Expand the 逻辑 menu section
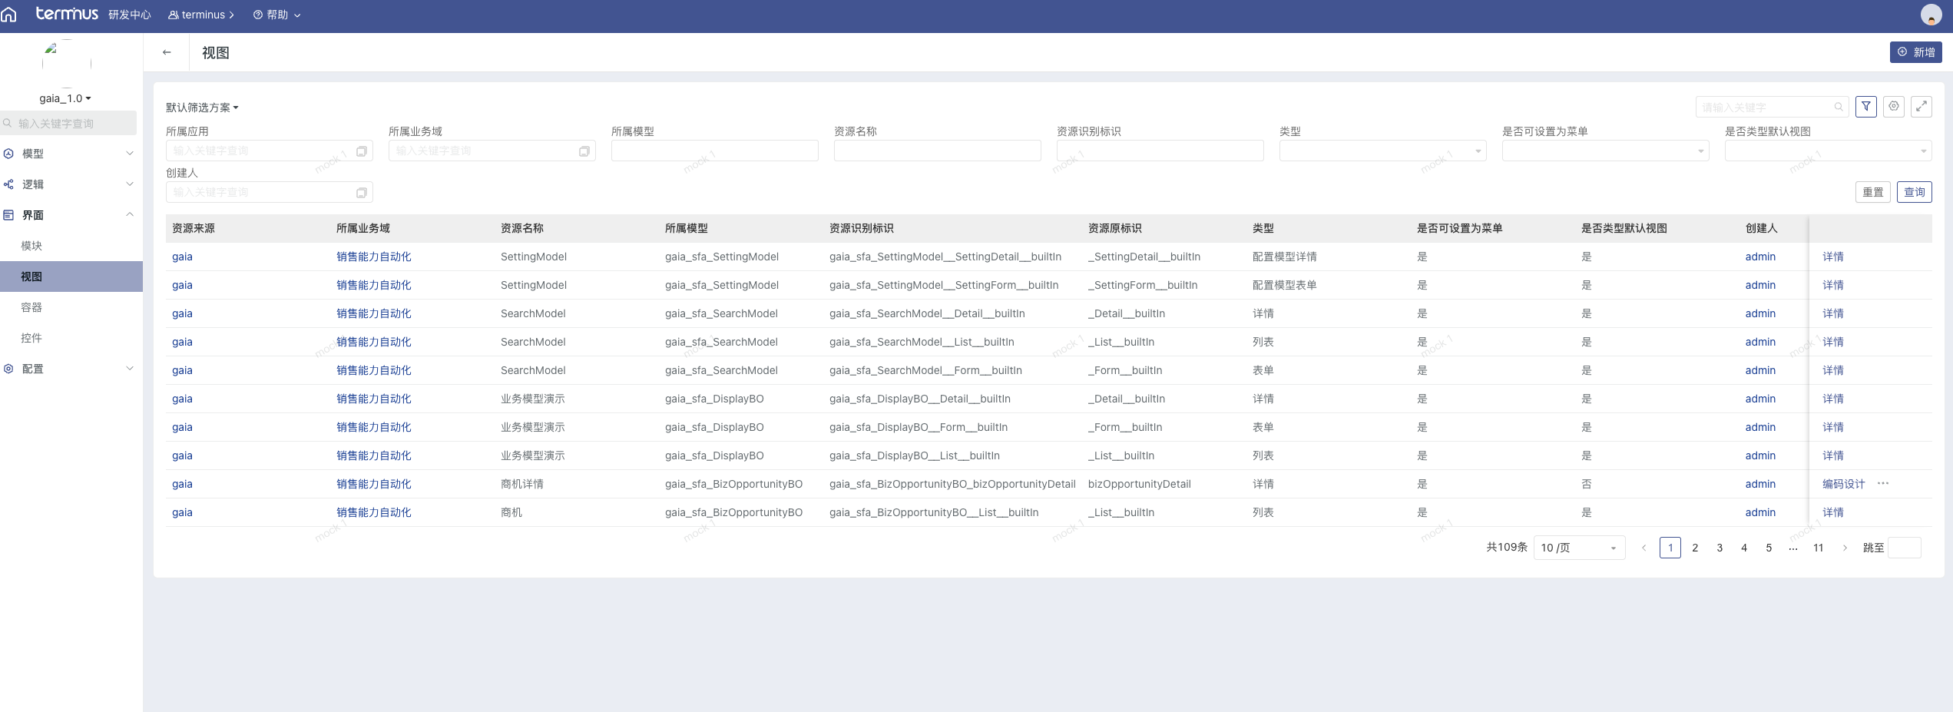The height and width of the screenshot is (712, 1953). [x=71, y=184]
